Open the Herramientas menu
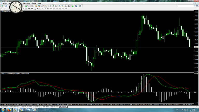 (x=27, y=3)
